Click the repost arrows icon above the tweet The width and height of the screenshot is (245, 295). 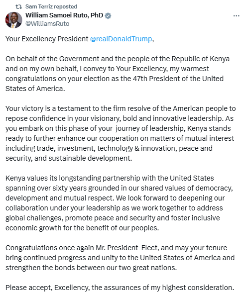pyautogui.click(x=18, y=7)
